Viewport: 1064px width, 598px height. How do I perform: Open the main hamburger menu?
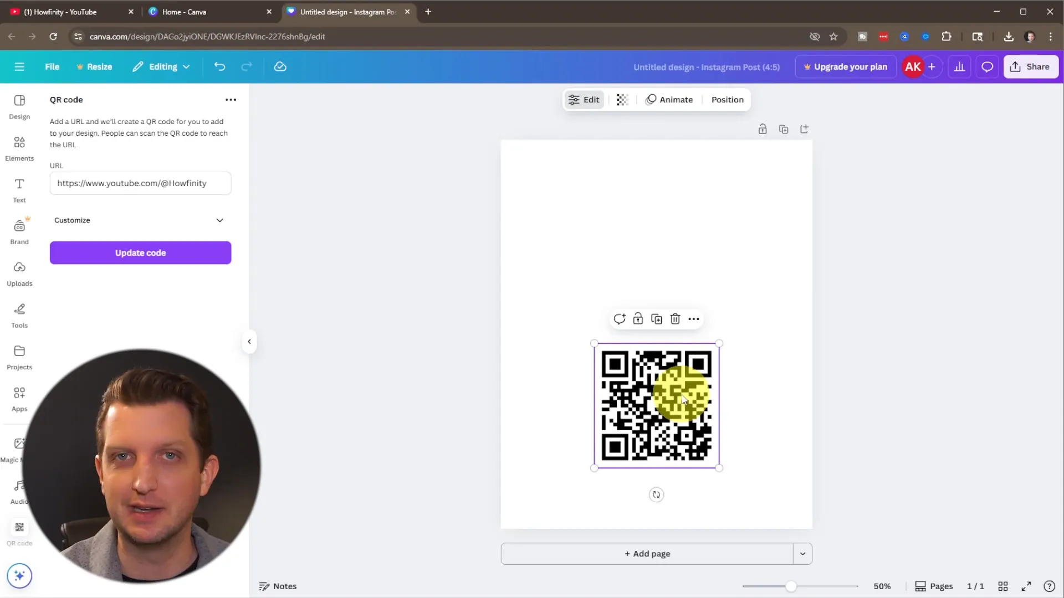[x=19, y=66]
